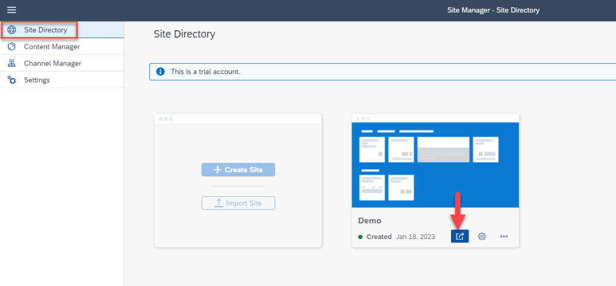Select the Site Directory menu label
This screenshot has width=616, height=286.
(x=46, y=30)
